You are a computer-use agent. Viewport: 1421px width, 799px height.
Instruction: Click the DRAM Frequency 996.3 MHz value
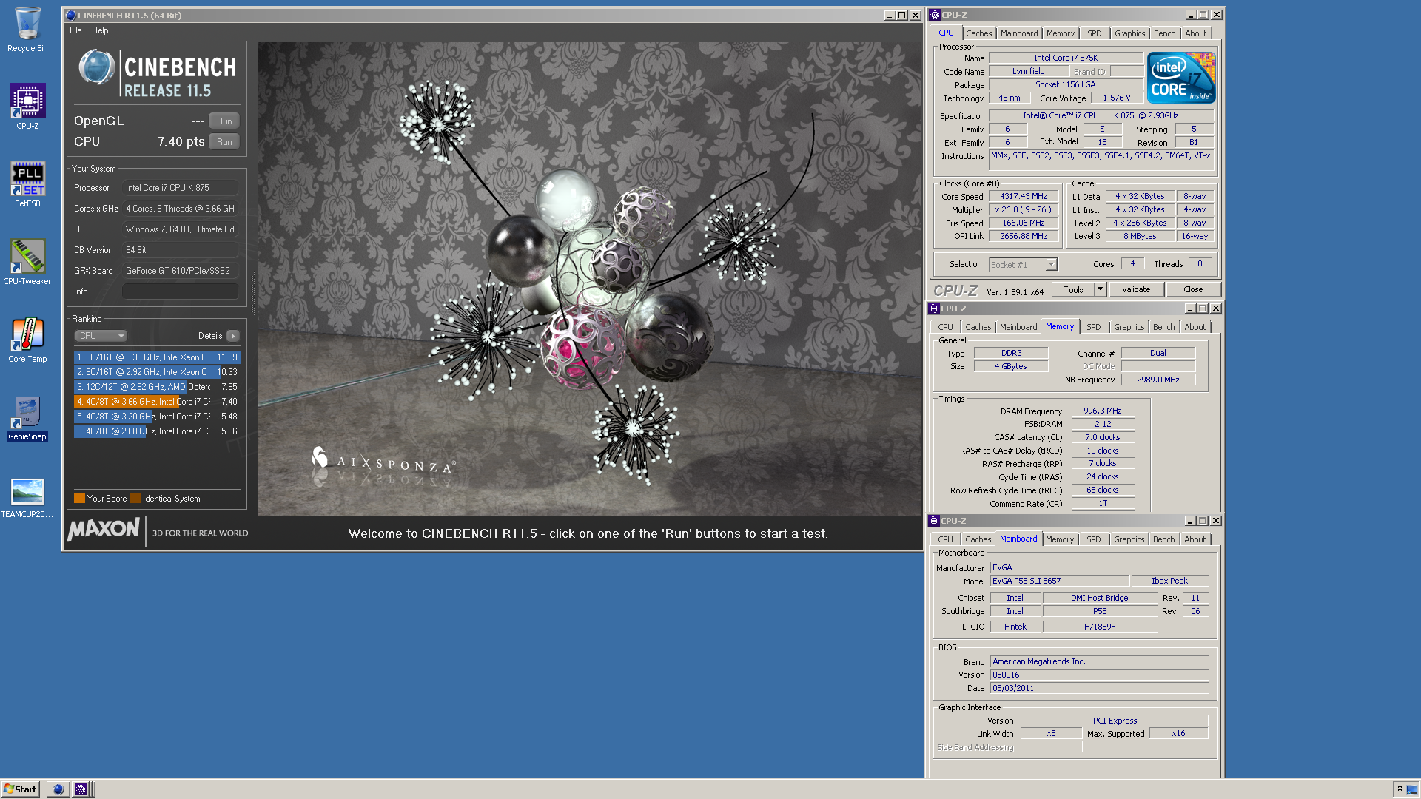pos(1102,411)
